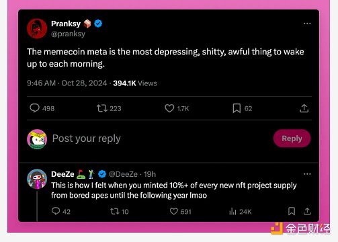Viewport: 338px width, 242px height.
Task: Open Pranksy's profile avatar
Action: click(x=37, y=28)
